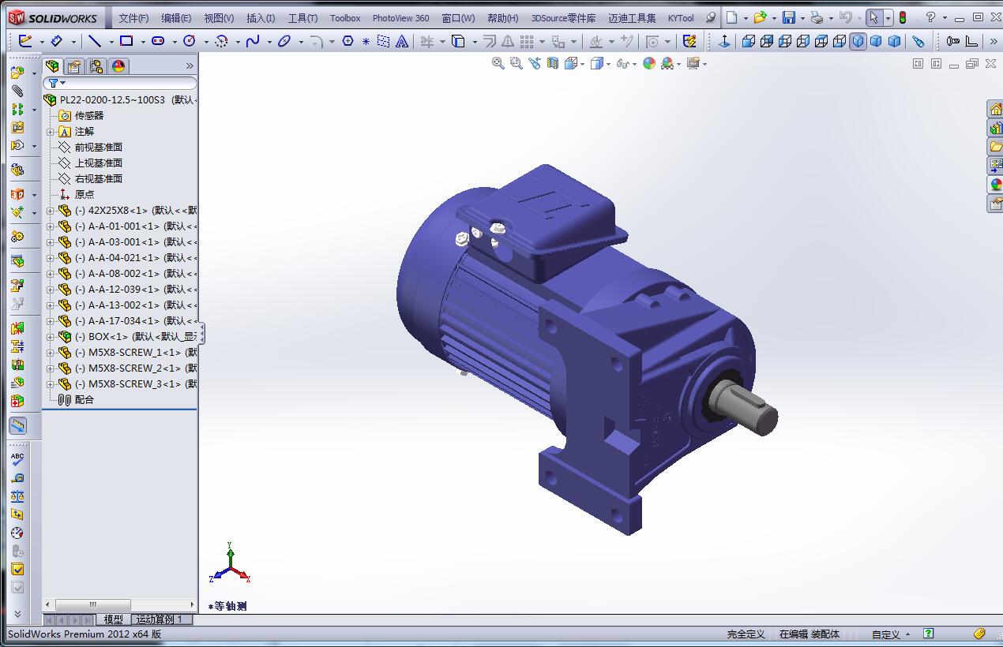Click the Insert Components icon in left toolbar
The height and width of the screenshot is (647, 1003).
point(17,73)
